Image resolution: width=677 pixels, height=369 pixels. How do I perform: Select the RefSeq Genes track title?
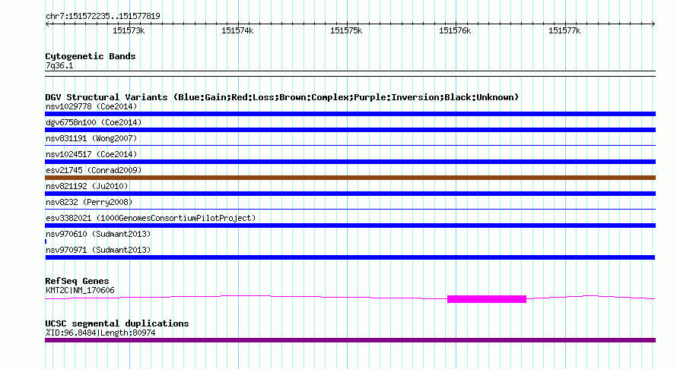click(77, 281)
